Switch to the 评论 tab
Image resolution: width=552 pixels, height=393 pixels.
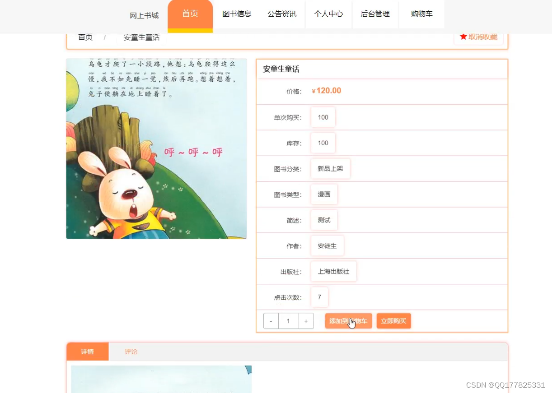point(131,351)
